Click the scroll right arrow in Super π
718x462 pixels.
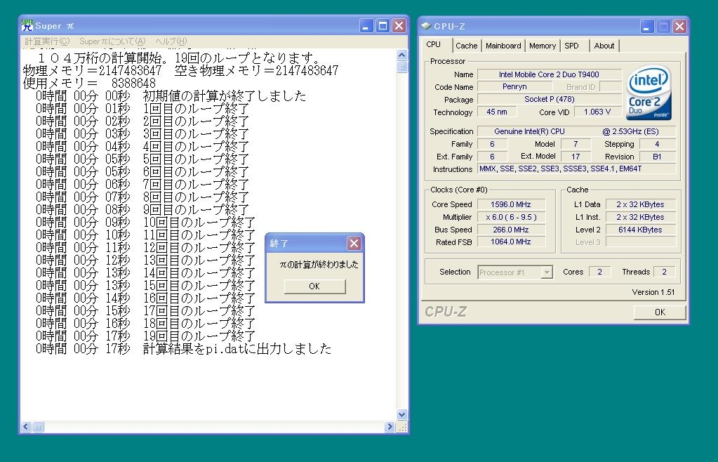pos(390,427)
